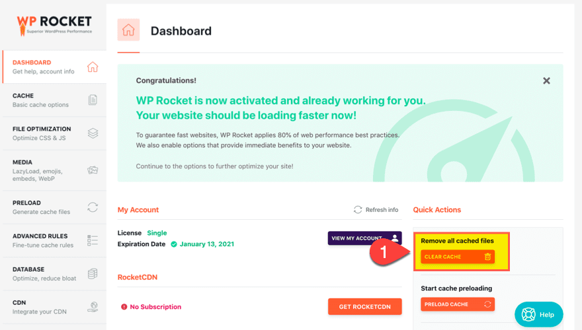Click the Preload refresh arrows icon
Viewport: 582px width, 330px height.
(93, 207)
